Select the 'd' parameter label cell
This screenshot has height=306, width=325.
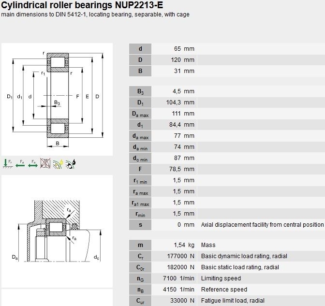(x=140, y=49)
